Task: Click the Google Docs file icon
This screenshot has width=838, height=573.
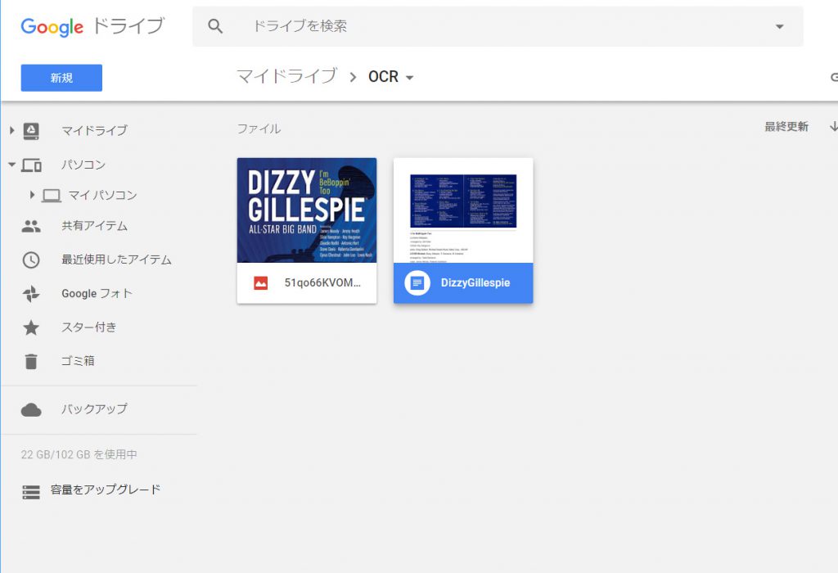Action: [x=417, y=282]
